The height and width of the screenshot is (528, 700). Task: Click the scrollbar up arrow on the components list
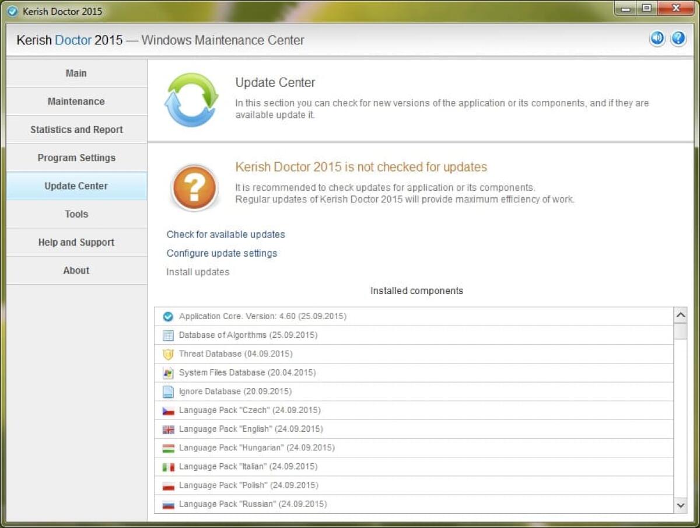(680, 314)
